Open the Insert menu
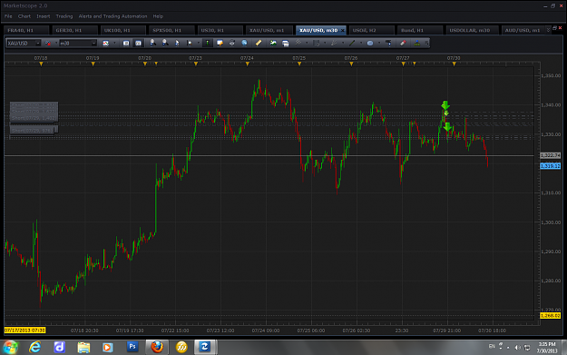This screenshot has height=355, width=567. pos(43,16)
